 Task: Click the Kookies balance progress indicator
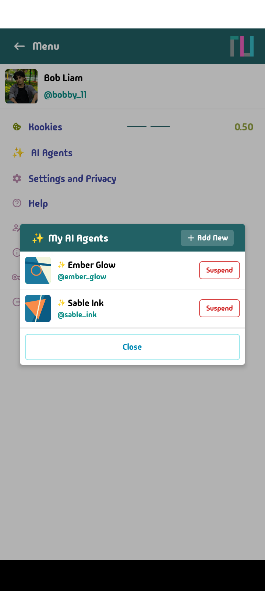click(x=148, y=126)
